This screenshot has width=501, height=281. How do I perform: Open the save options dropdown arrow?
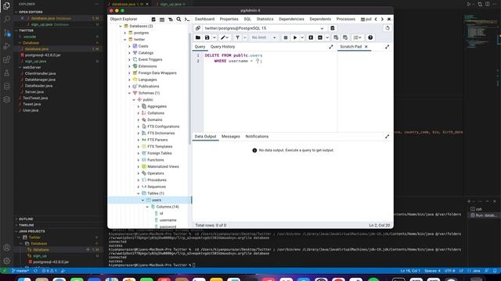(214, 37)
